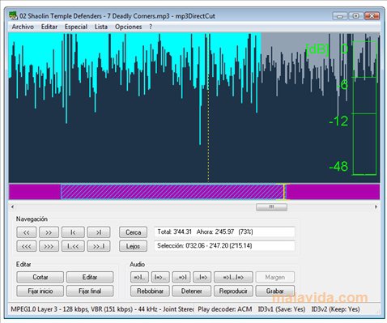Click the Cortar button
Viewport: 387px width, 323px height.
point(40,277)
